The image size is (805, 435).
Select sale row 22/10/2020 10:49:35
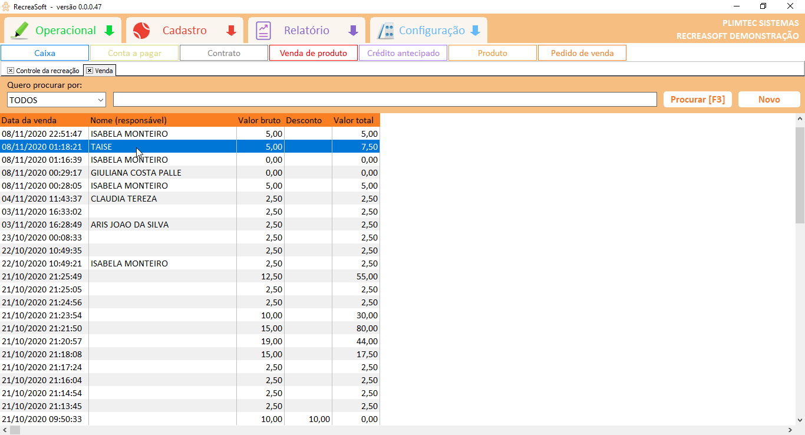(x=190, y=251)
